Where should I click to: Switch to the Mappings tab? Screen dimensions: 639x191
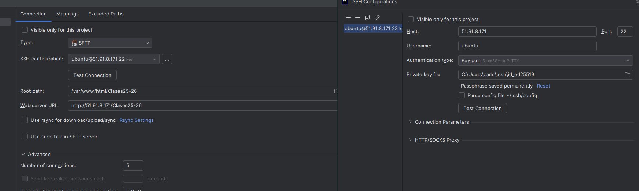pyautogui.click(x=67, y=14)
